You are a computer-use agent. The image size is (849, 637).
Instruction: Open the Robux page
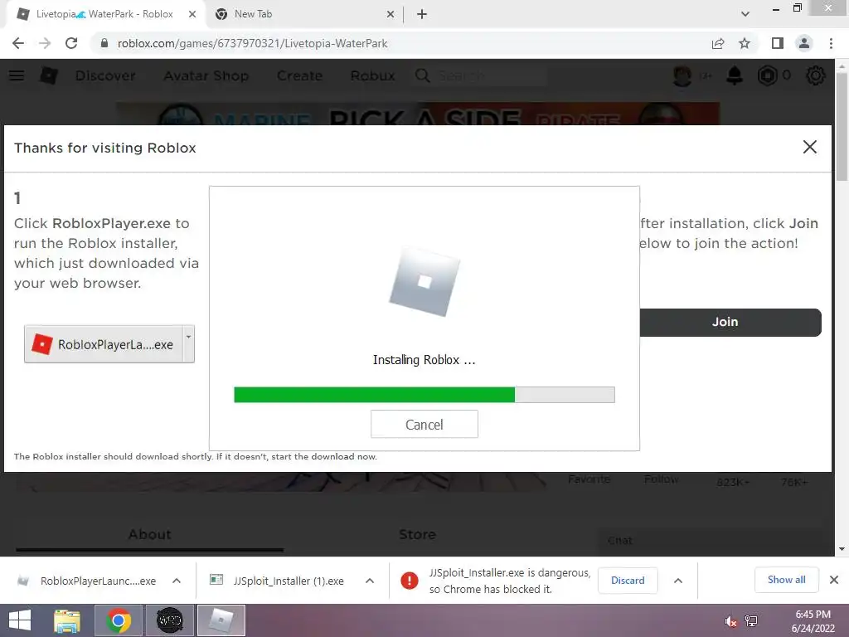(372, 75)
